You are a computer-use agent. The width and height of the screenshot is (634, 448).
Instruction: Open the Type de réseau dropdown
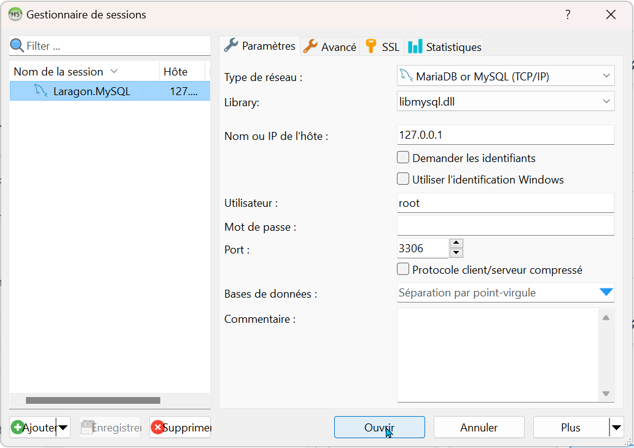(x=606, y=76)
